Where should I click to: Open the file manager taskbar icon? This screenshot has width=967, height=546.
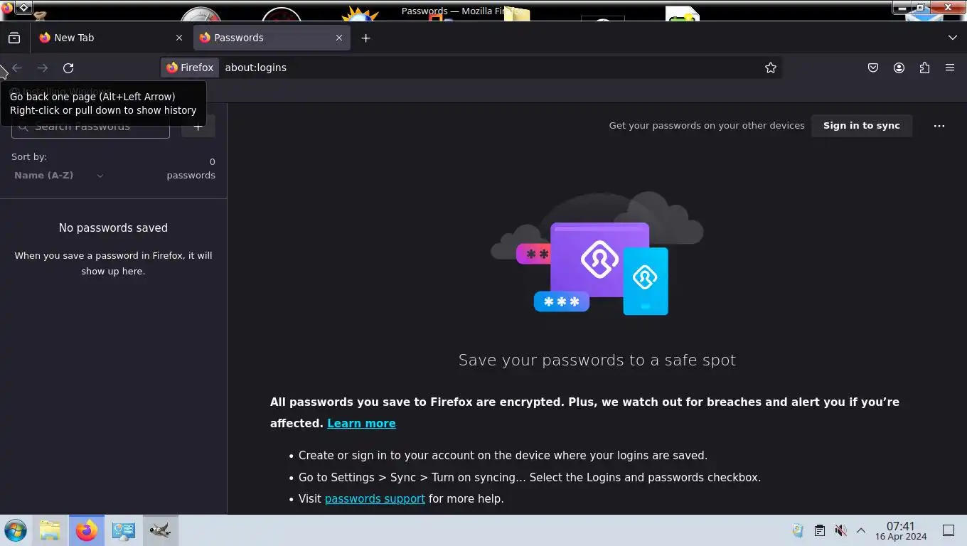click(50, 530)
